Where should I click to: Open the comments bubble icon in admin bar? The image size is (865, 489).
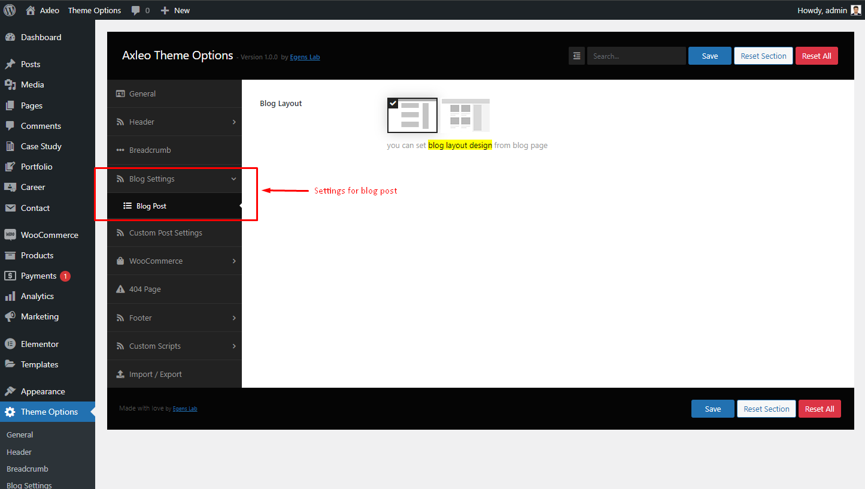coord(136,11)
